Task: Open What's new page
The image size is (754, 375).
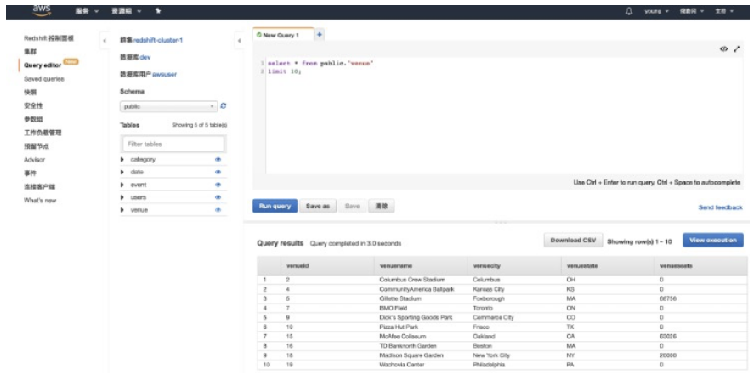Action: point(40,200)
